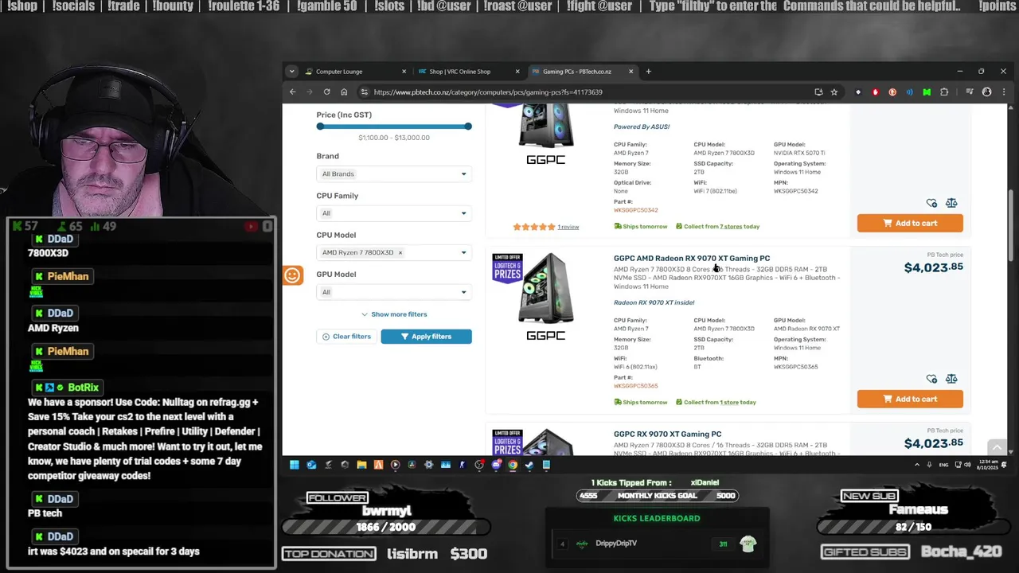Open Google Chrome from taskbar
Image resolution: width=1019 pixels, height=573 pixels.
513,465
